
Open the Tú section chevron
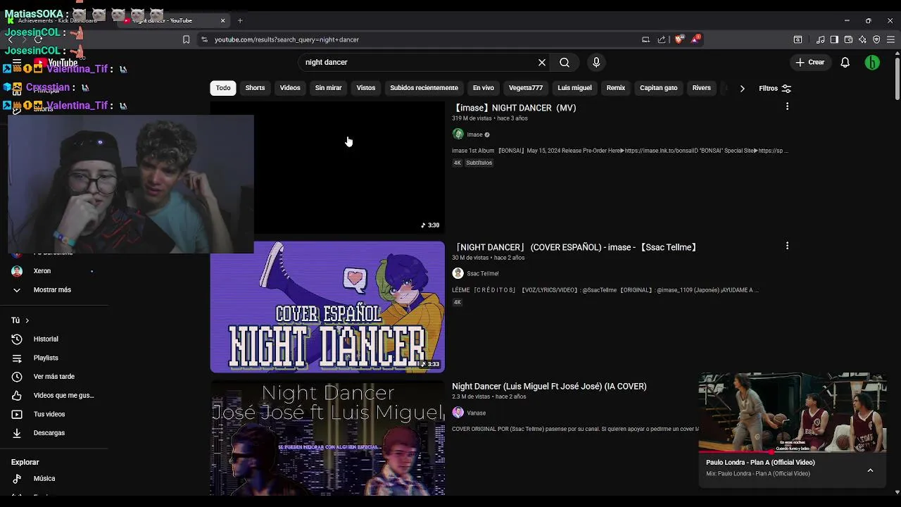[x=27, y=320]
